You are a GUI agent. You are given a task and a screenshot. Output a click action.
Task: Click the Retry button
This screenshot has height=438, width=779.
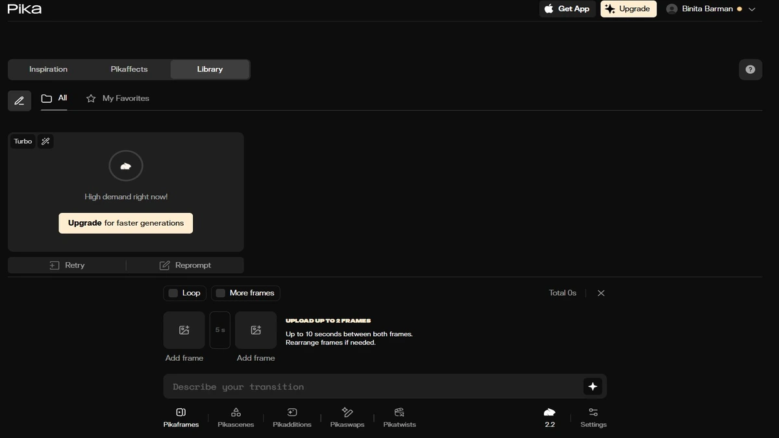(x=67, y=265)
